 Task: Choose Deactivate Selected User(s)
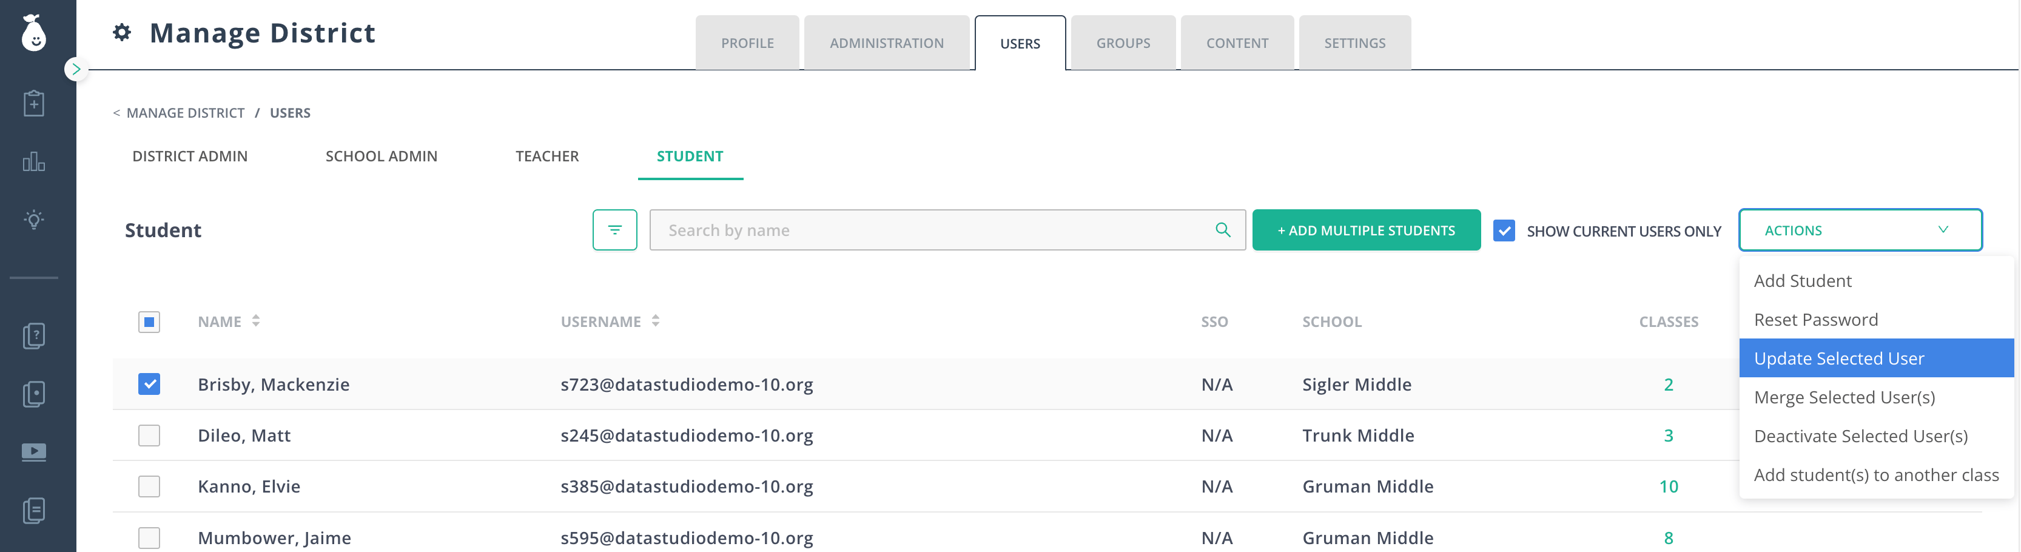click(x=1877, y=436)
